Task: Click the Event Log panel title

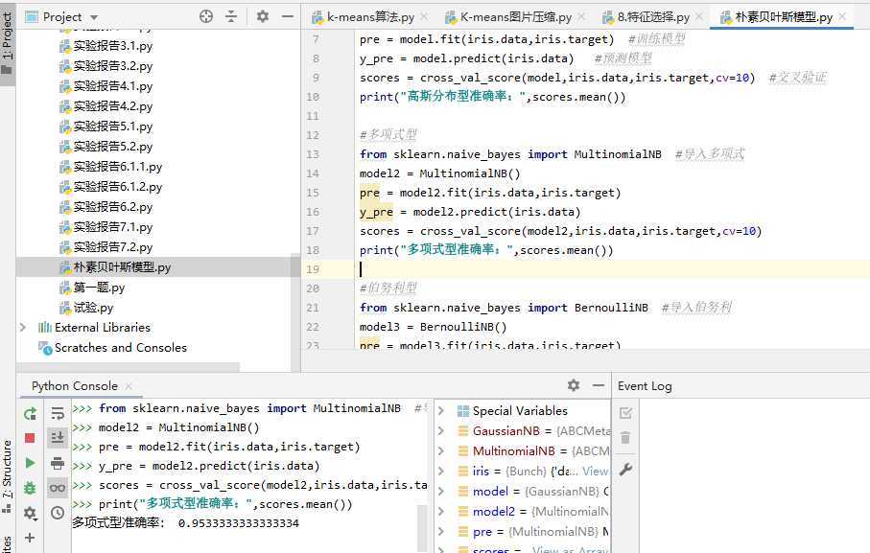Action: [645, 386]
